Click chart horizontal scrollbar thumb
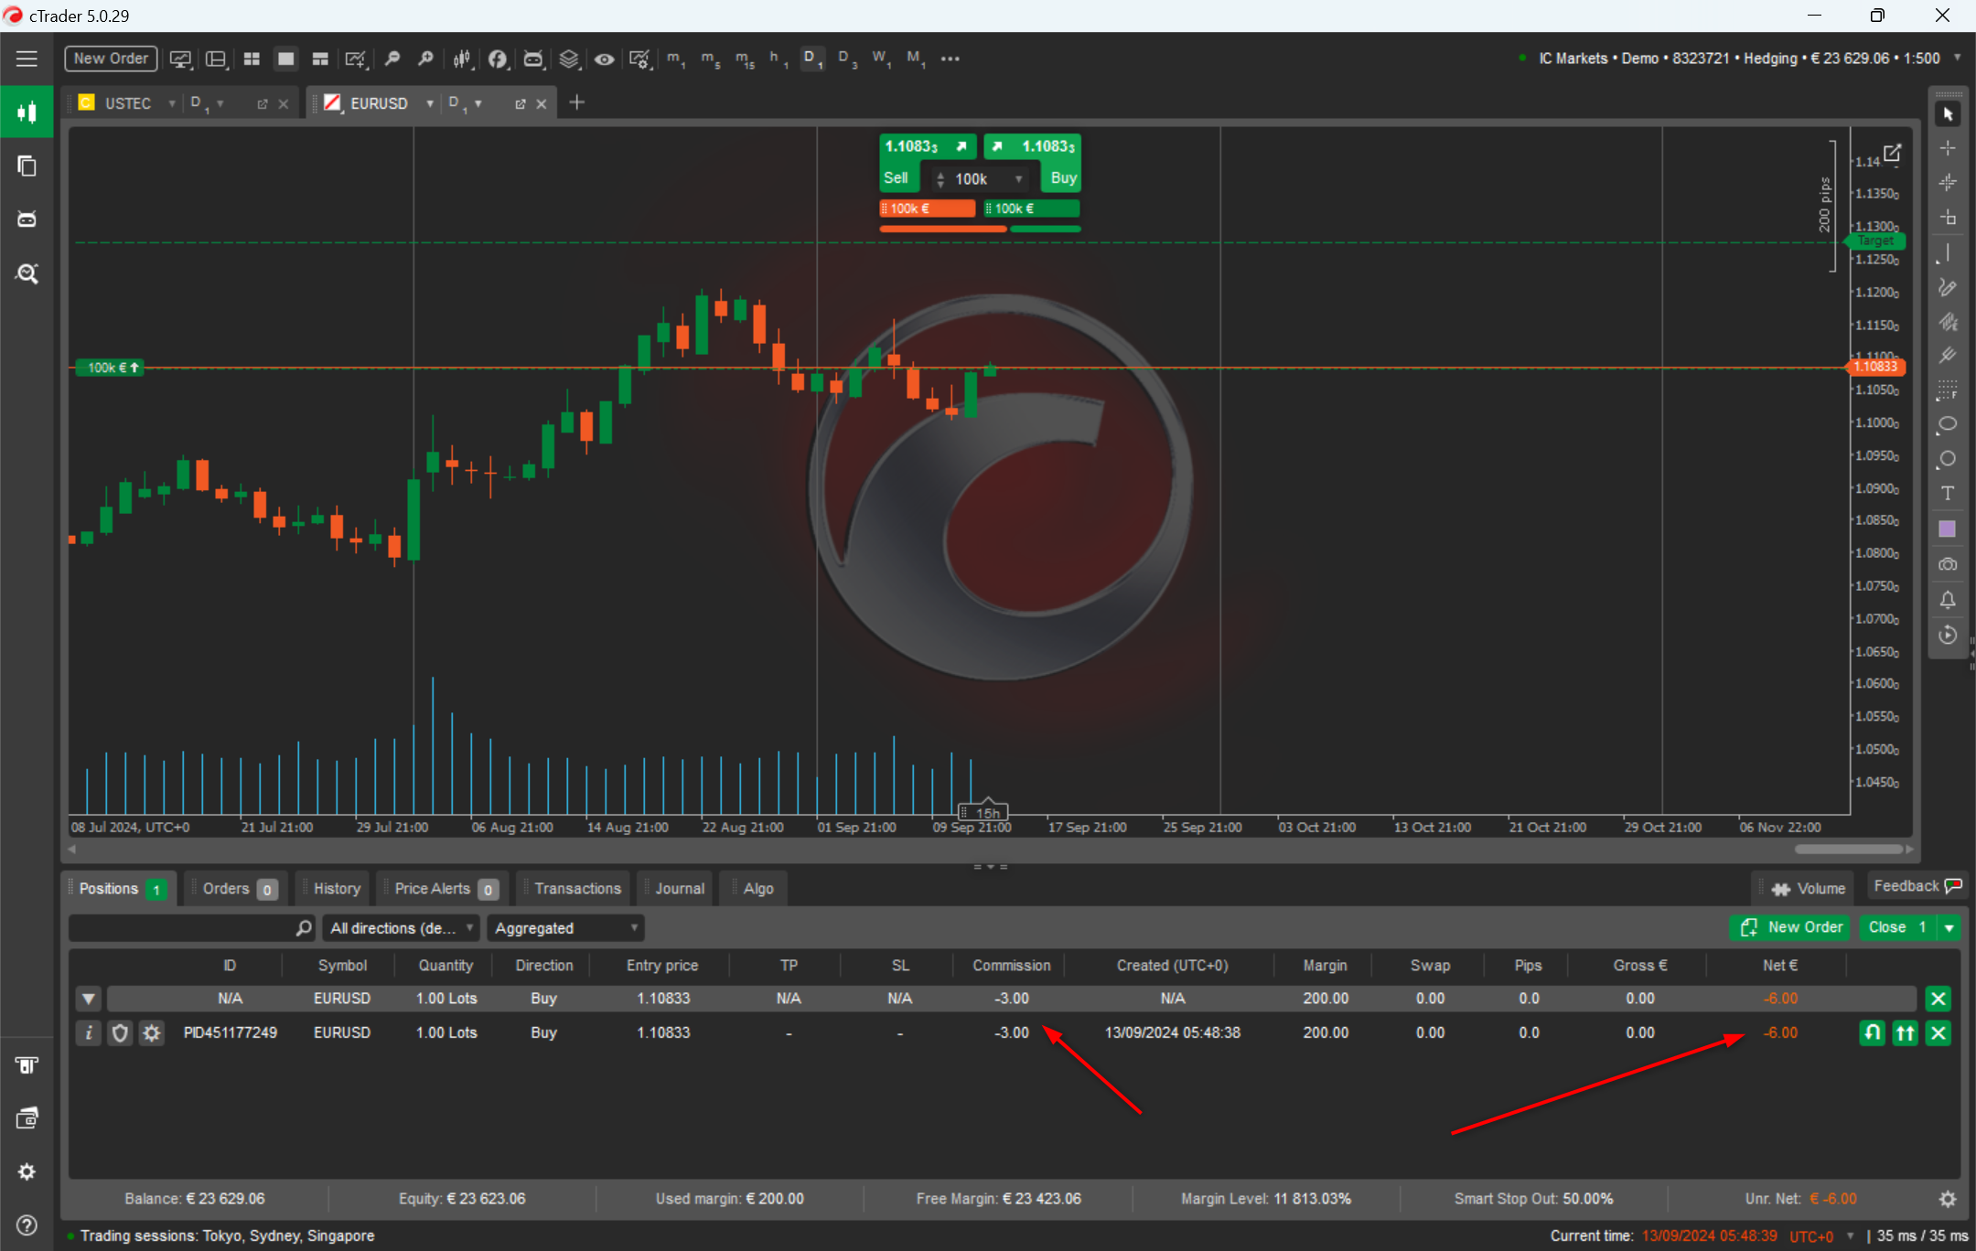 (x=1848, y=850)
